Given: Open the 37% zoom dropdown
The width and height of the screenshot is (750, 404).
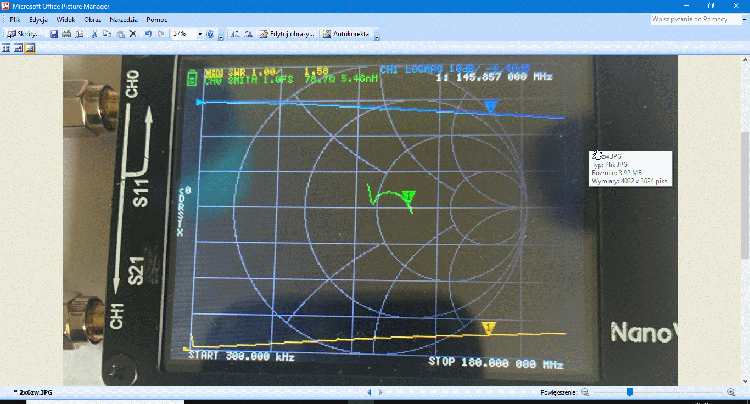Looking at the screenshot, I should [x=200, y=34].
